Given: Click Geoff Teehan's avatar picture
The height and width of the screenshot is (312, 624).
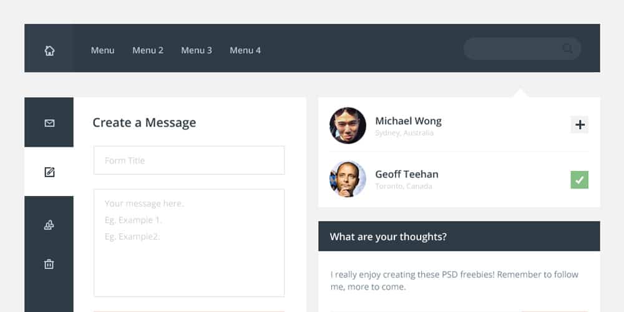Looking at the screenshot, I should pyautogui.click(x=348, y=179).
